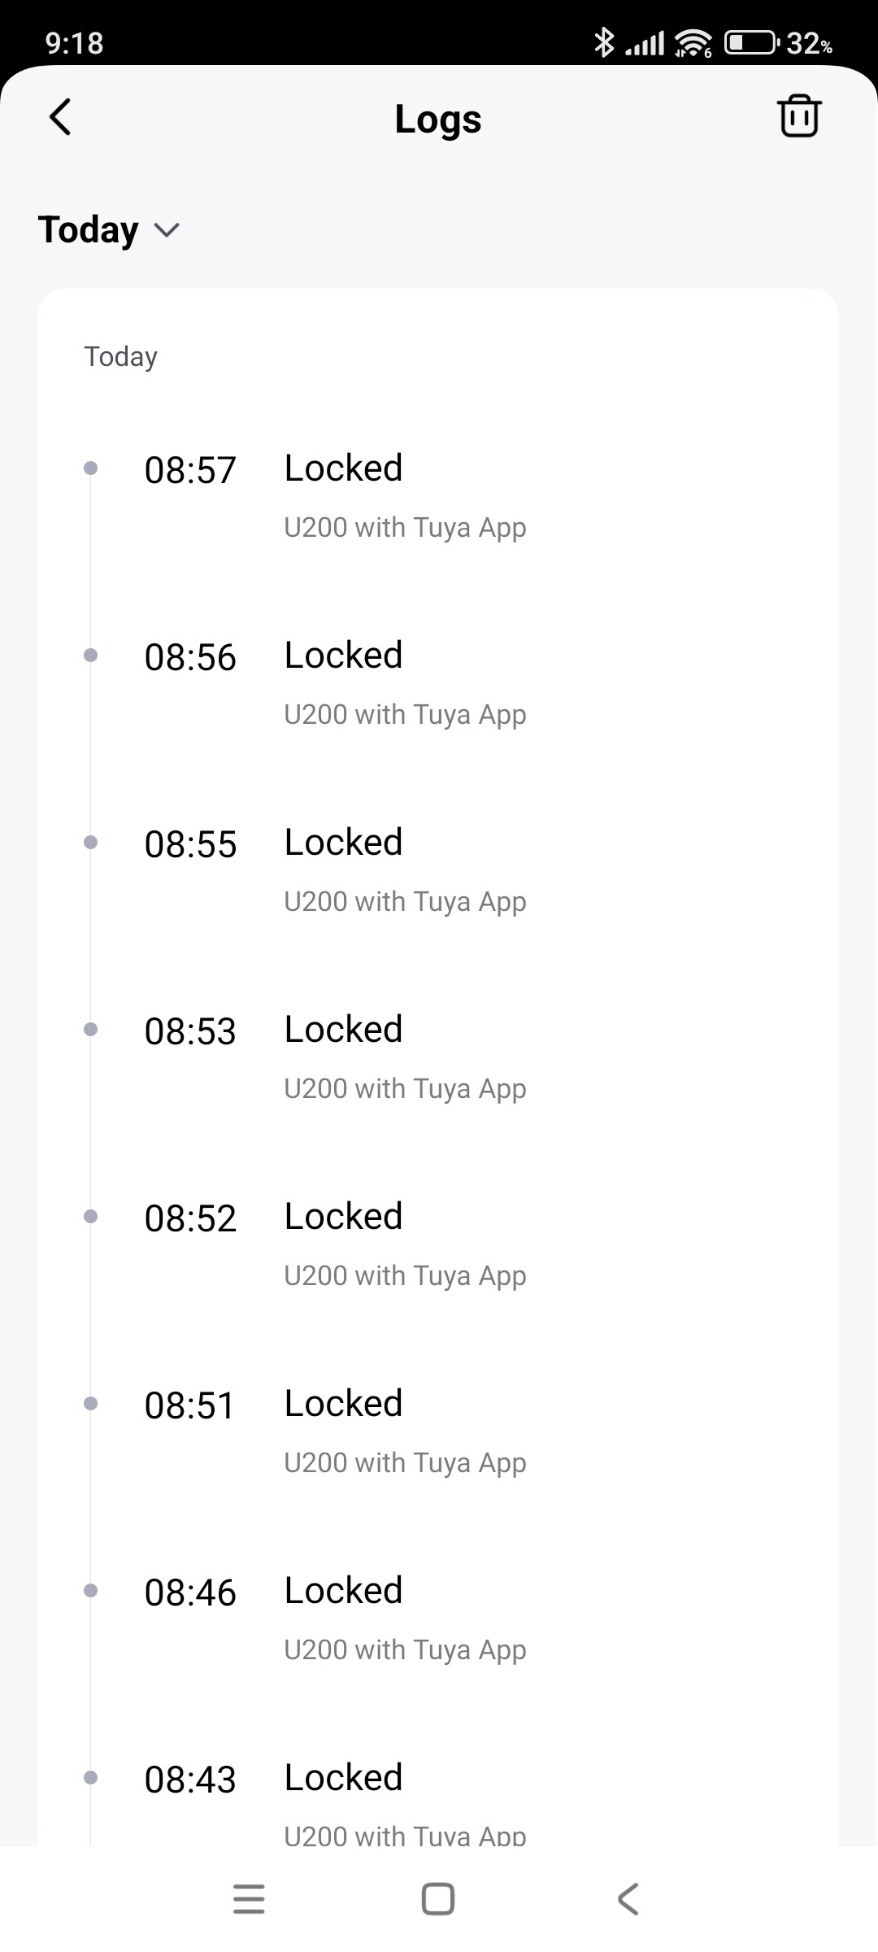Select the 08:43 Locked log entry
The image size is (878, 1952).
click(x=343, y=1778)
